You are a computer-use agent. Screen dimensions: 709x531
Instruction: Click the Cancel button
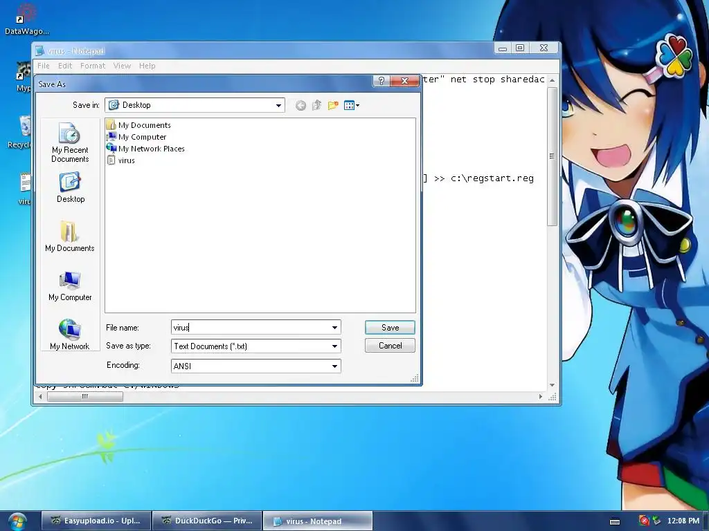point(390,346)
